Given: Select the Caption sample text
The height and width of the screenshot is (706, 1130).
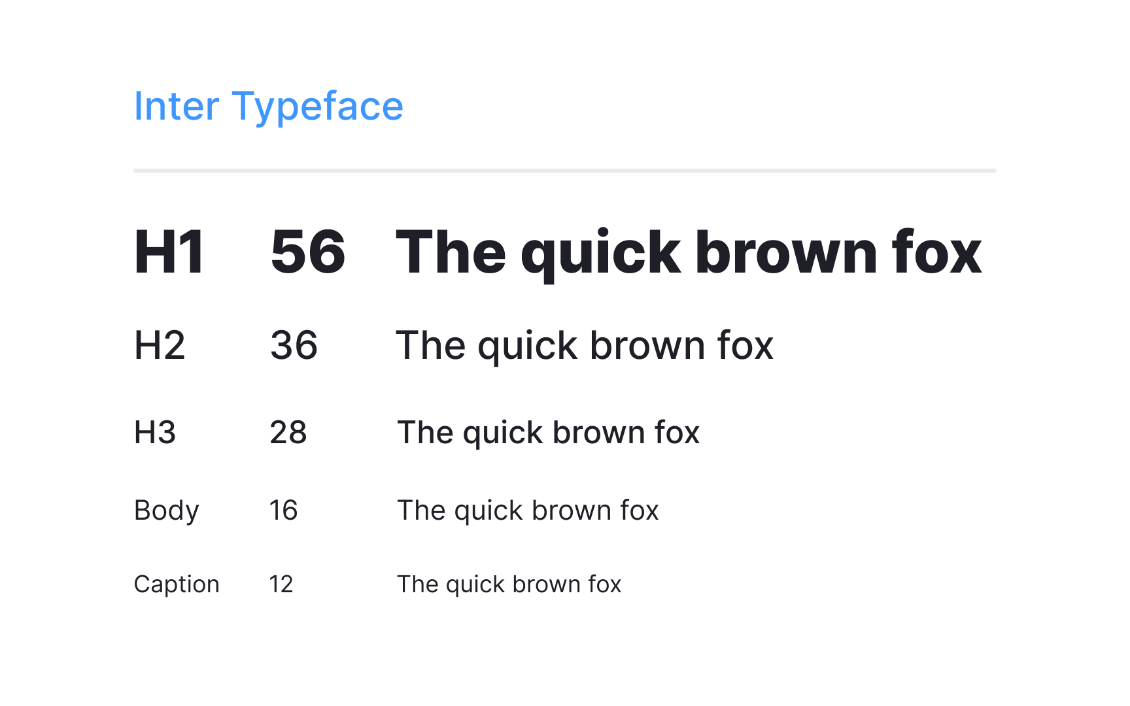Looking at the screenshot, I should tap(509, 584).
